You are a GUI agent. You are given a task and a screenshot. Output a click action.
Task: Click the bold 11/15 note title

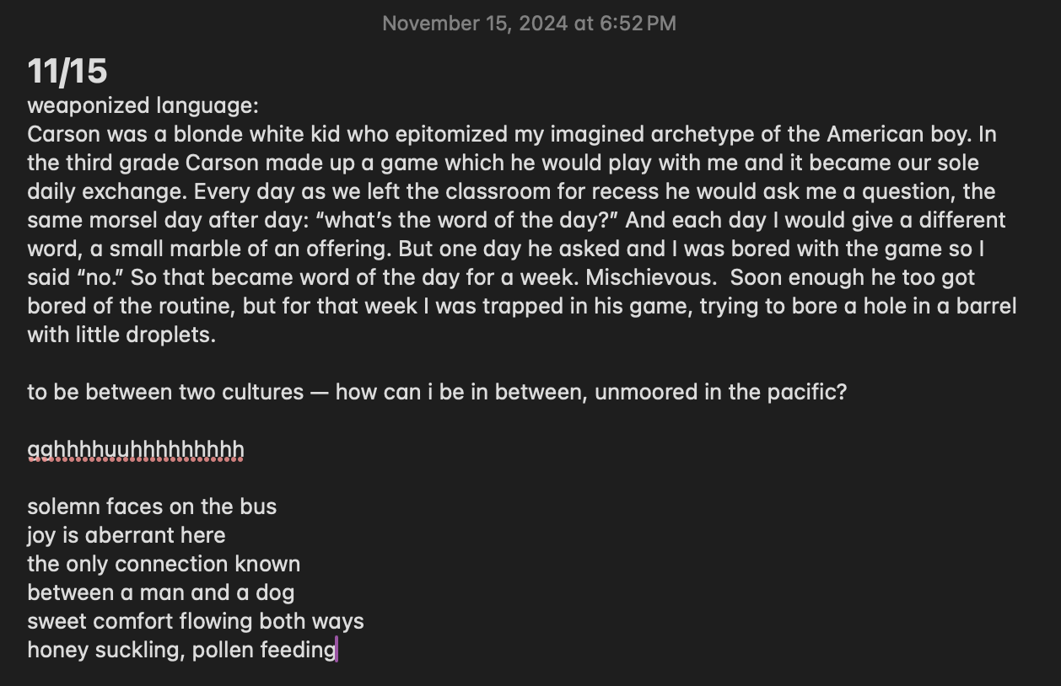pos(67,71)
